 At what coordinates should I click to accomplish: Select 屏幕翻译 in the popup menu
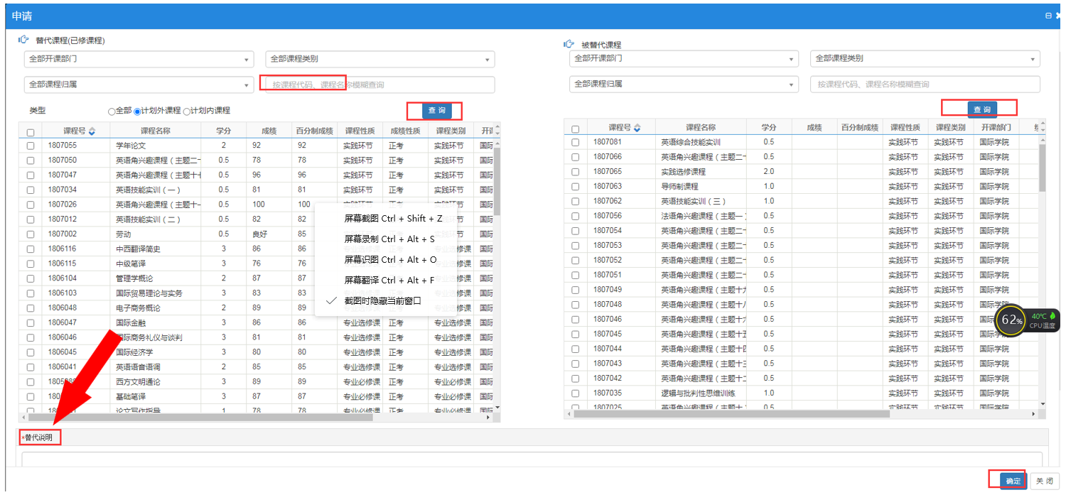pyautogui.click(x=389, y=281)
